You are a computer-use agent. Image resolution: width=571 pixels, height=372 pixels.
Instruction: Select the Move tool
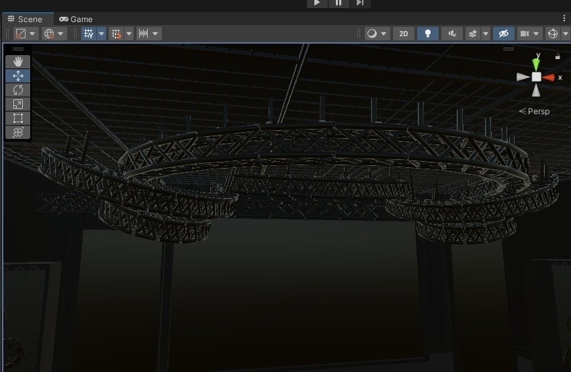pyautogui.click(x=18, y=76)
